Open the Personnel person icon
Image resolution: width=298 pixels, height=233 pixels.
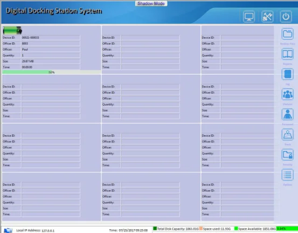287,114
